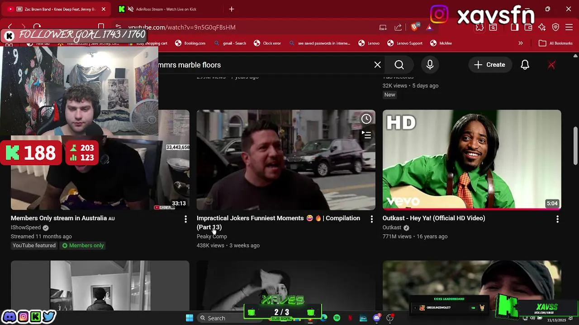579x325 pixels.
Task: Go to the Outkast channel
Action: (x=392, y=227)
